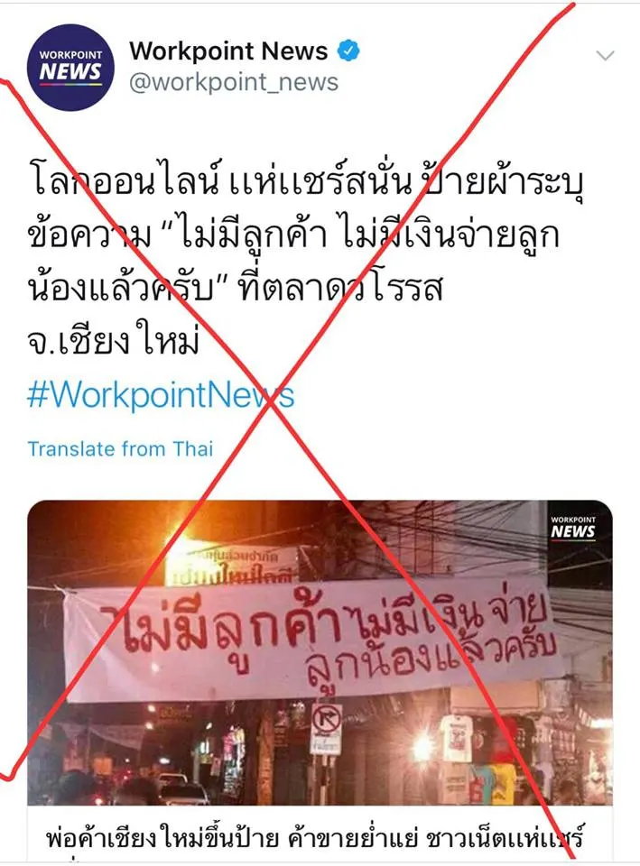Click the parked cars in the photo
The image size is (640, 866).
tap(177, 790)
